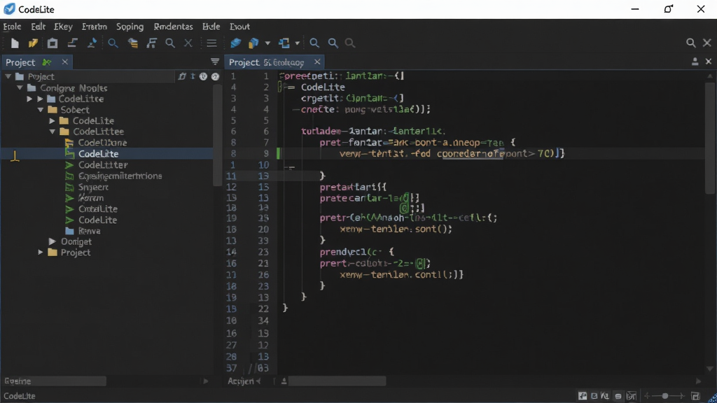Collapse the CodeLittee folder
Viewport: 717px width, 403px height.
(x=52, y=132)
